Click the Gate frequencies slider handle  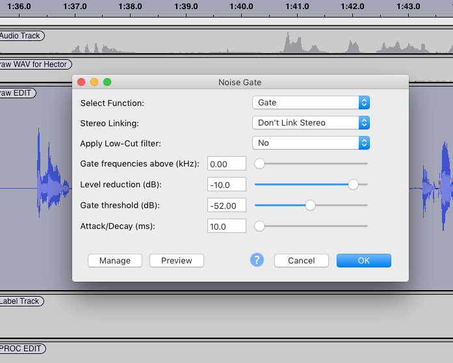click(x=259, y=164)
